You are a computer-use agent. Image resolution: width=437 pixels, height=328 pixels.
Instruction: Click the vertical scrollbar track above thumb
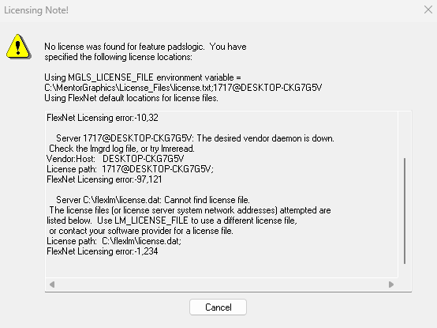coord(405,134)
